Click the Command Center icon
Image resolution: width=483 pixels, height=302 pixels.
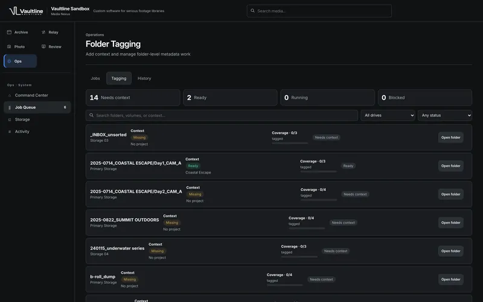tap(10, 95)
